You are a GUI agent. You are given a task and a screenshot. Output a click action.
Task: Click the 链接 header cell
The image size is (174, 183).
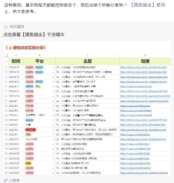tap(145, 61)
